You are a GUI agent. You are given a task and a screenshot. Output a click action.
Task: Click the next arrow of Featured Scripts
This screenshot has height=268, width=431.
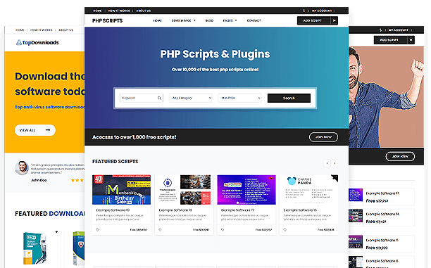coord(335,163)
